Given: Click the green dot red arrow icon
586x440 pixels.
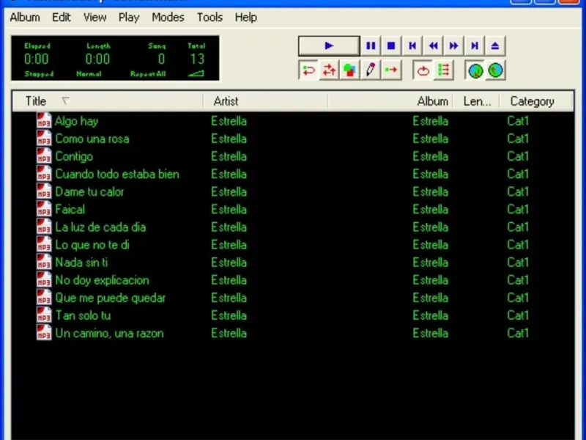Looking at the screenshot, I should (x=391, y=70).
